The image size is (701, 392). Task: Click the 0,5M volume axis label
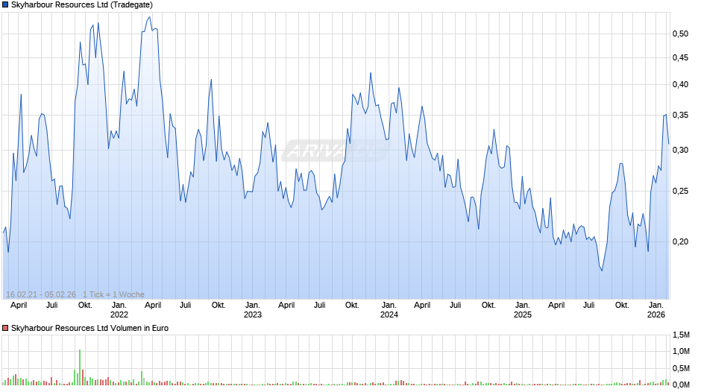(682, 368)
